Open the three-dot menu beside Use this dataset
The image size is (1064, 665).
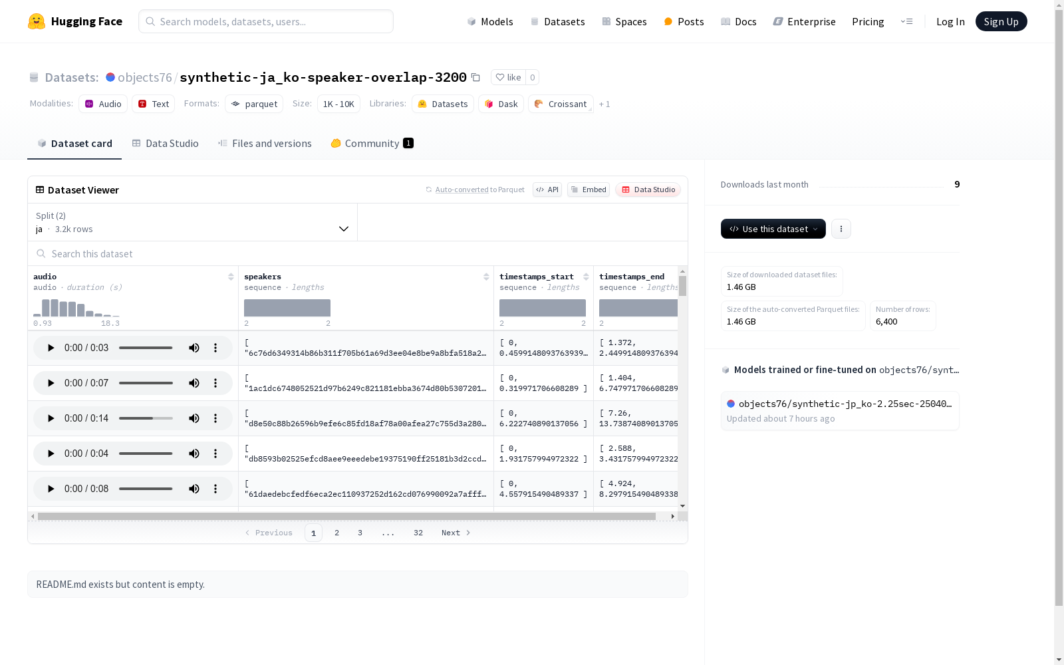coord(841,229)
